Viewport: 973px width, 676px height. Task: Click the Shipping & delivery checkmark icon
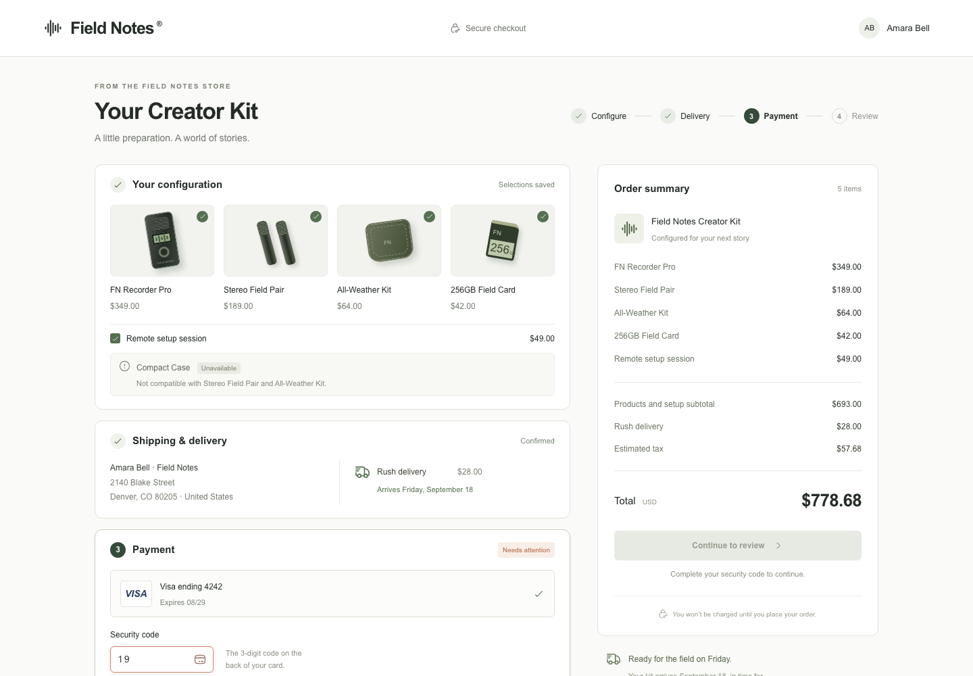click(x=118, y=441)
